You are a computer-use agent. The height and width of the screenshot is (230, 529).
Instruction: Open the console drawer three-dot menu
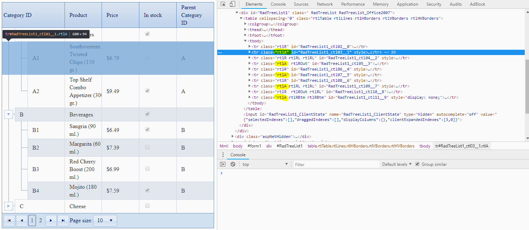point(223,155)
